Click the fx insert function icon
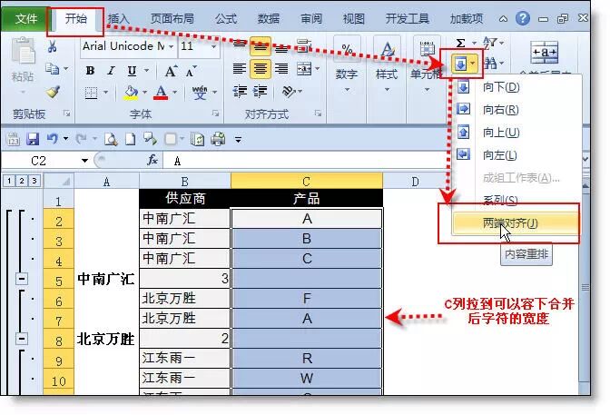 point(152,160)
